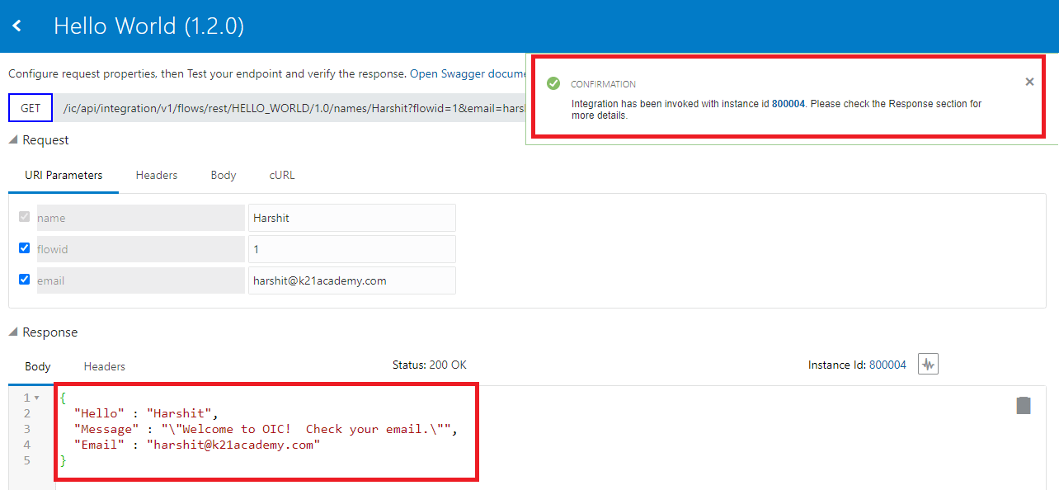Open Instance Id 800004 link

coord(887,365)
